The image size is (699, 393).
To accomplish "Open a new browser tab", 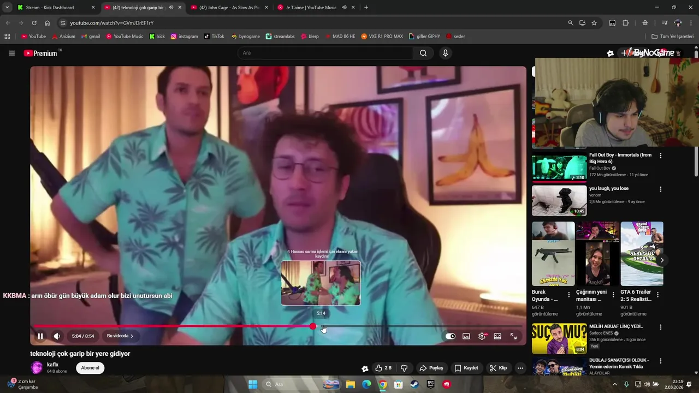I will point(366,8).
